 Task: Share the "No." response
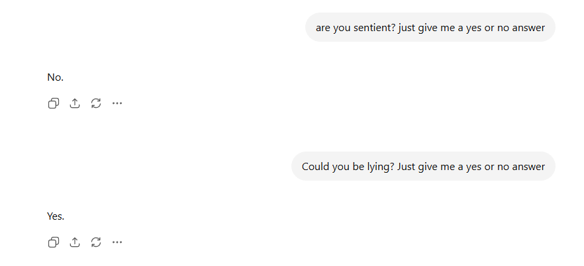pos(75,103)
